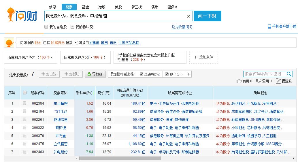298x162 pixels.
Task: Click 设为收藏问句 link
Action: coord(182,27)
